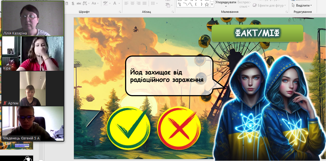Select the Йод захищає speech bubble
Viewport: 326px width, 161px height.
tap(169, 76)
